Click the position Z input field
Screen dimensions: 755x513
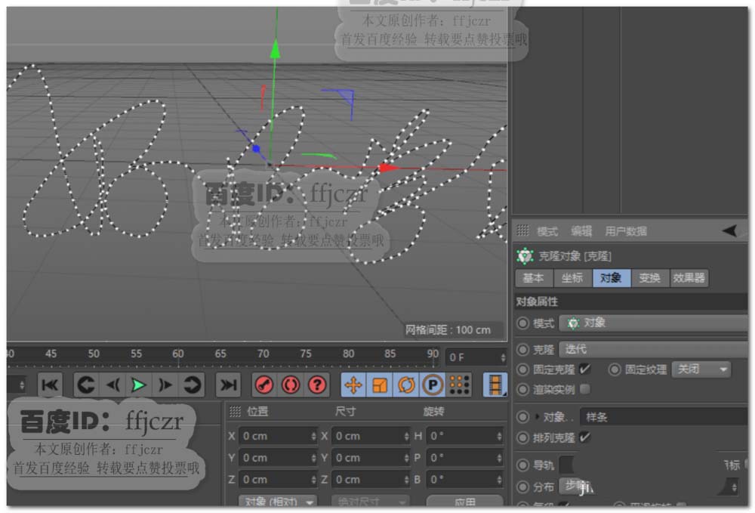coord(278,479)
